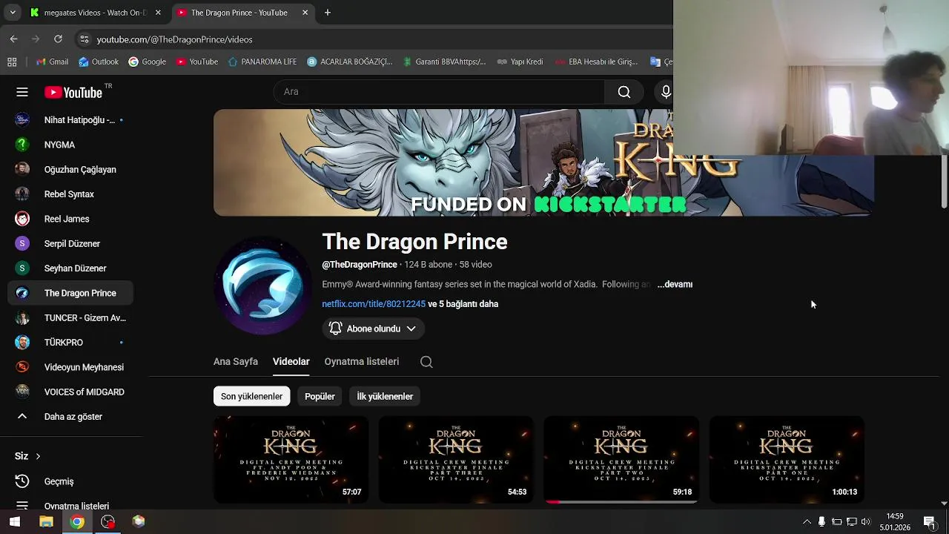The image size is (949, 534).
Task: Expand channel description with ...devamı
Action: (675, 284)
